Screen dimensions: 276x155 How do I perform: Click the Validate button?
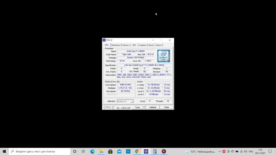(x=153, y=107)
